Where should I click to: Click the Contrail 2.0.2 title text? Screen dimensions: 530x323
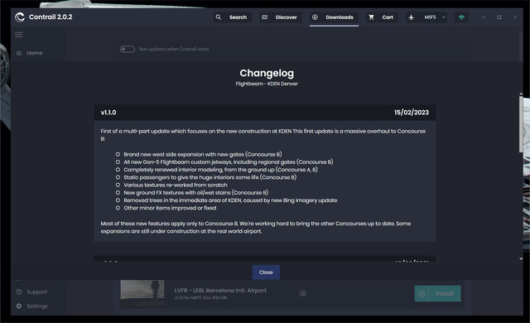[x=51, y=17]
